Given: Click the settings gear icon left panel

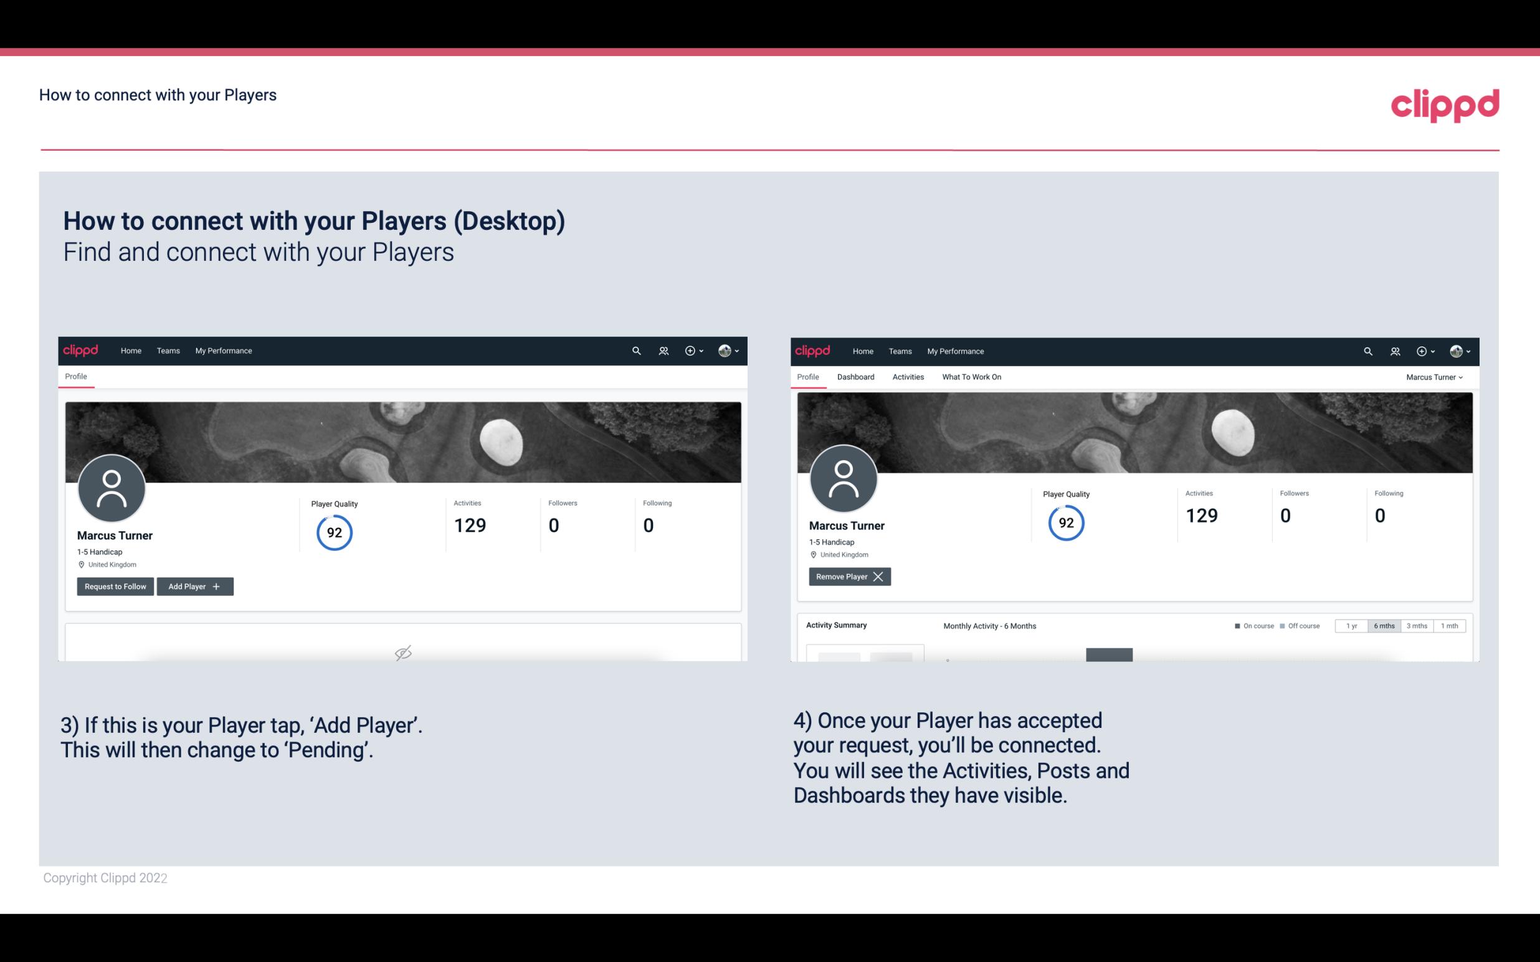Looking at the screenshot, I should click(690, 350).
